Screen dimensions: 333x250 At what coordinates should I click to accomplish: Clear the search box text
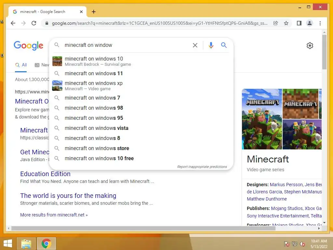195,45
